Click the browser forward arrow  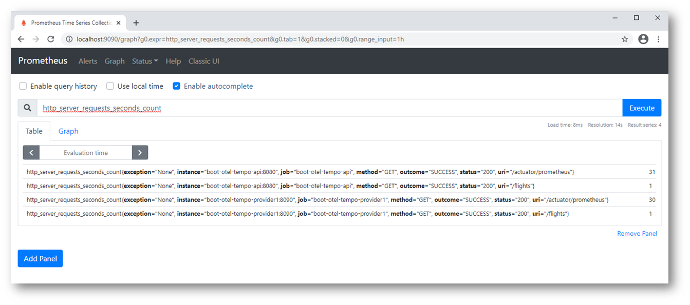tap(35, 39)
